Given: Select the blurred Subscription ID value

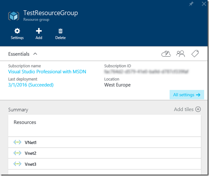Looking at the screenshot, I should click(x=146, y=72).
